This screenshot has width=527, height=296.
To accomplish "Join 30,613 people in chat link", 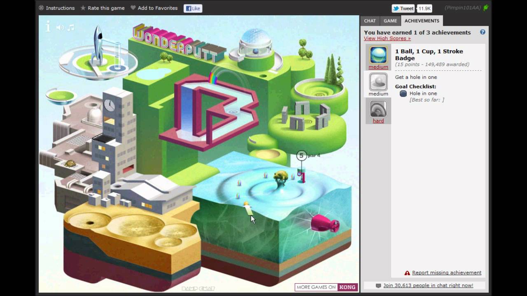I will pyautogui.click(x=428, y=285).
